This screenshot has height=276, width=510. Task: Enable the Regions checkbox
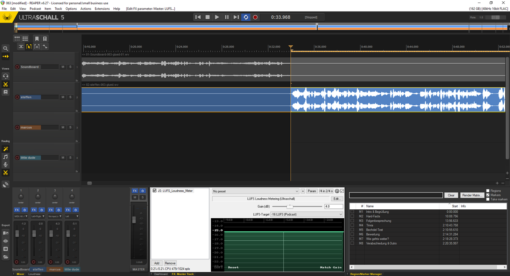pyautogui.click(x=488, y=191)
